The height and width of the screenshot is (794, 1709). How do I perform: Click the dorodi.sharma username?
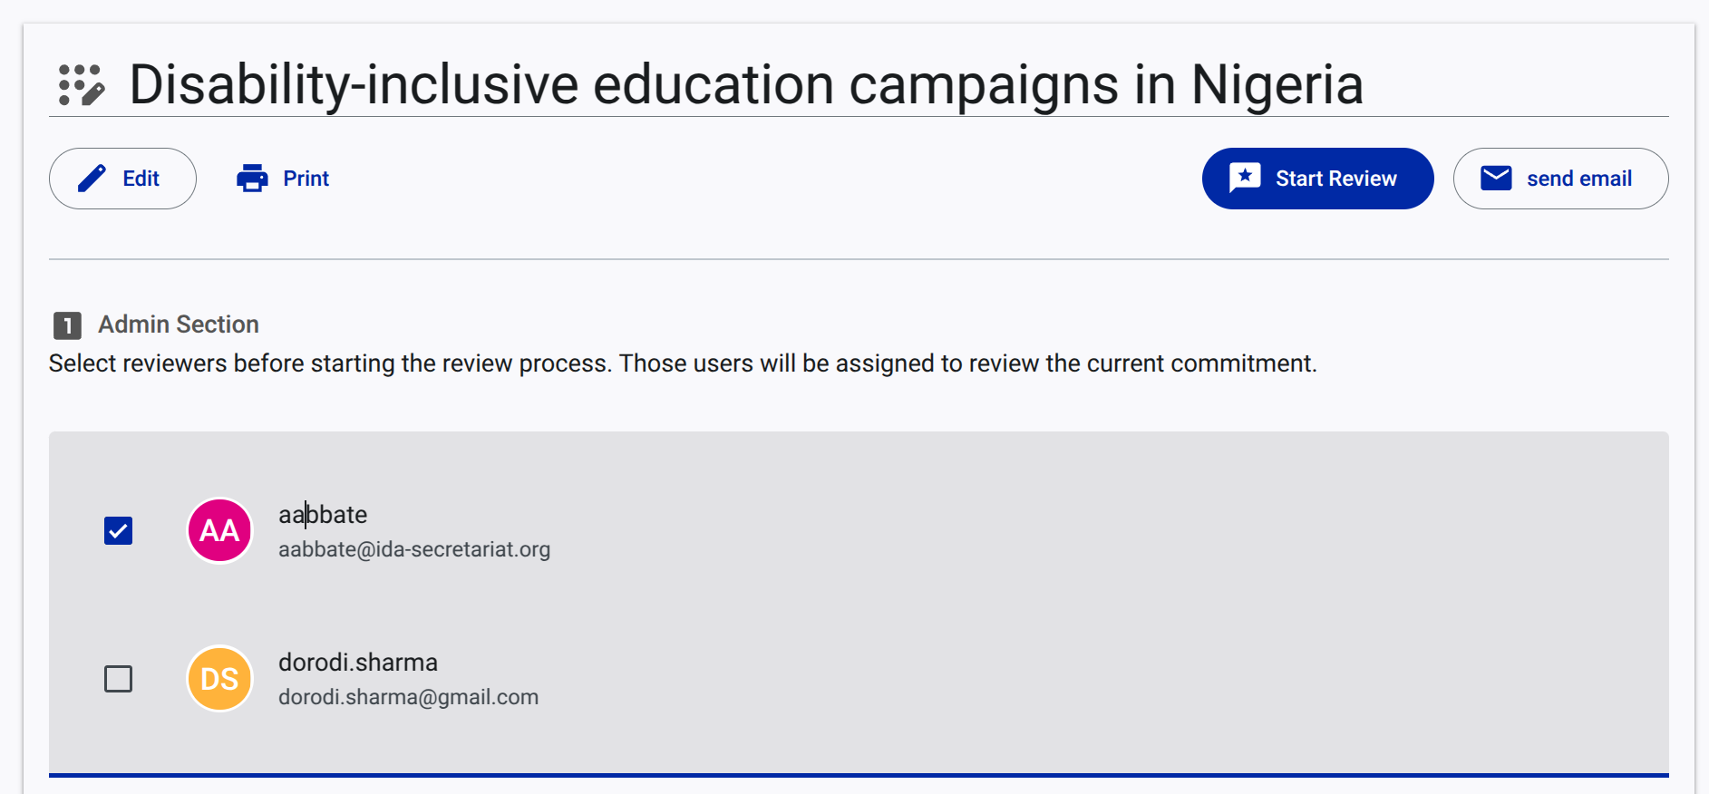point(358,663)
